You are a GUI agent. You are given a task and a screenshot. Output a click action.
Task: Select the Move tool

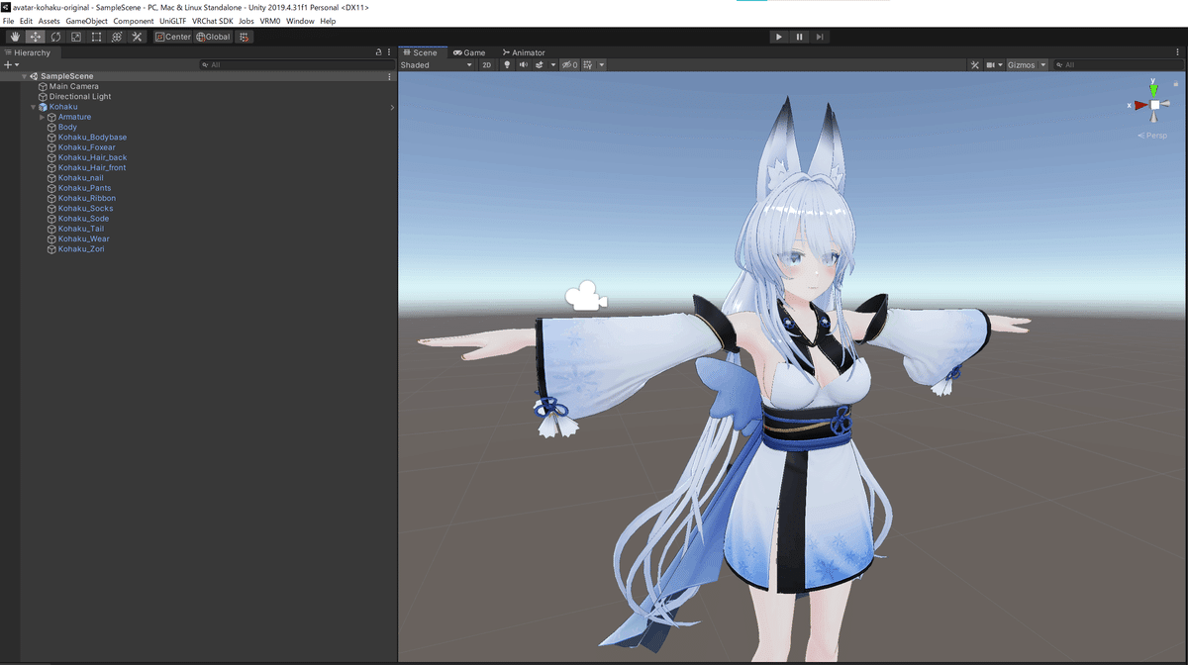click(x=36, y=37)
